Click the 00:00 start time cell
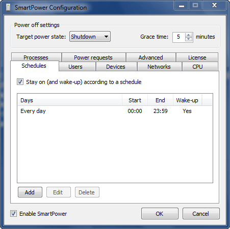 coord(135,111)
